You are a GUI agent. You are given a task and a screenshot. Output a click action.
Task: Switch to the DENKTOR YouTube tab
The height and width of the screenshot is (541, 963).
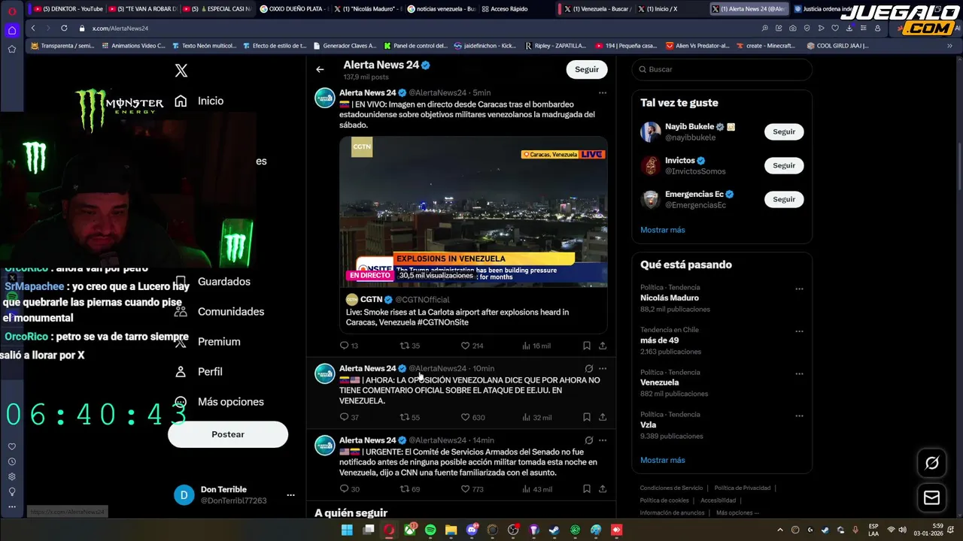[68, 9]
